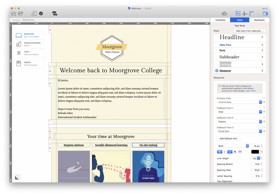Click the Add fallback font button
Image resolution: width=279 pixels, height=195 pixels.
tap(228, 138)
